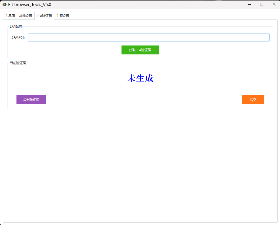Click the 2FA配置 group title

(x=16, y=27)
